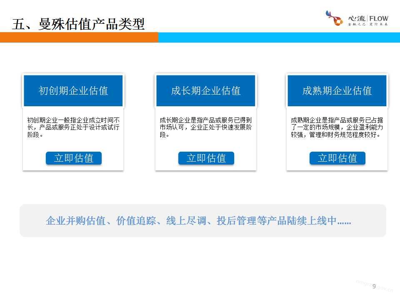Click the FLOW word in the logo

[378, 18]
